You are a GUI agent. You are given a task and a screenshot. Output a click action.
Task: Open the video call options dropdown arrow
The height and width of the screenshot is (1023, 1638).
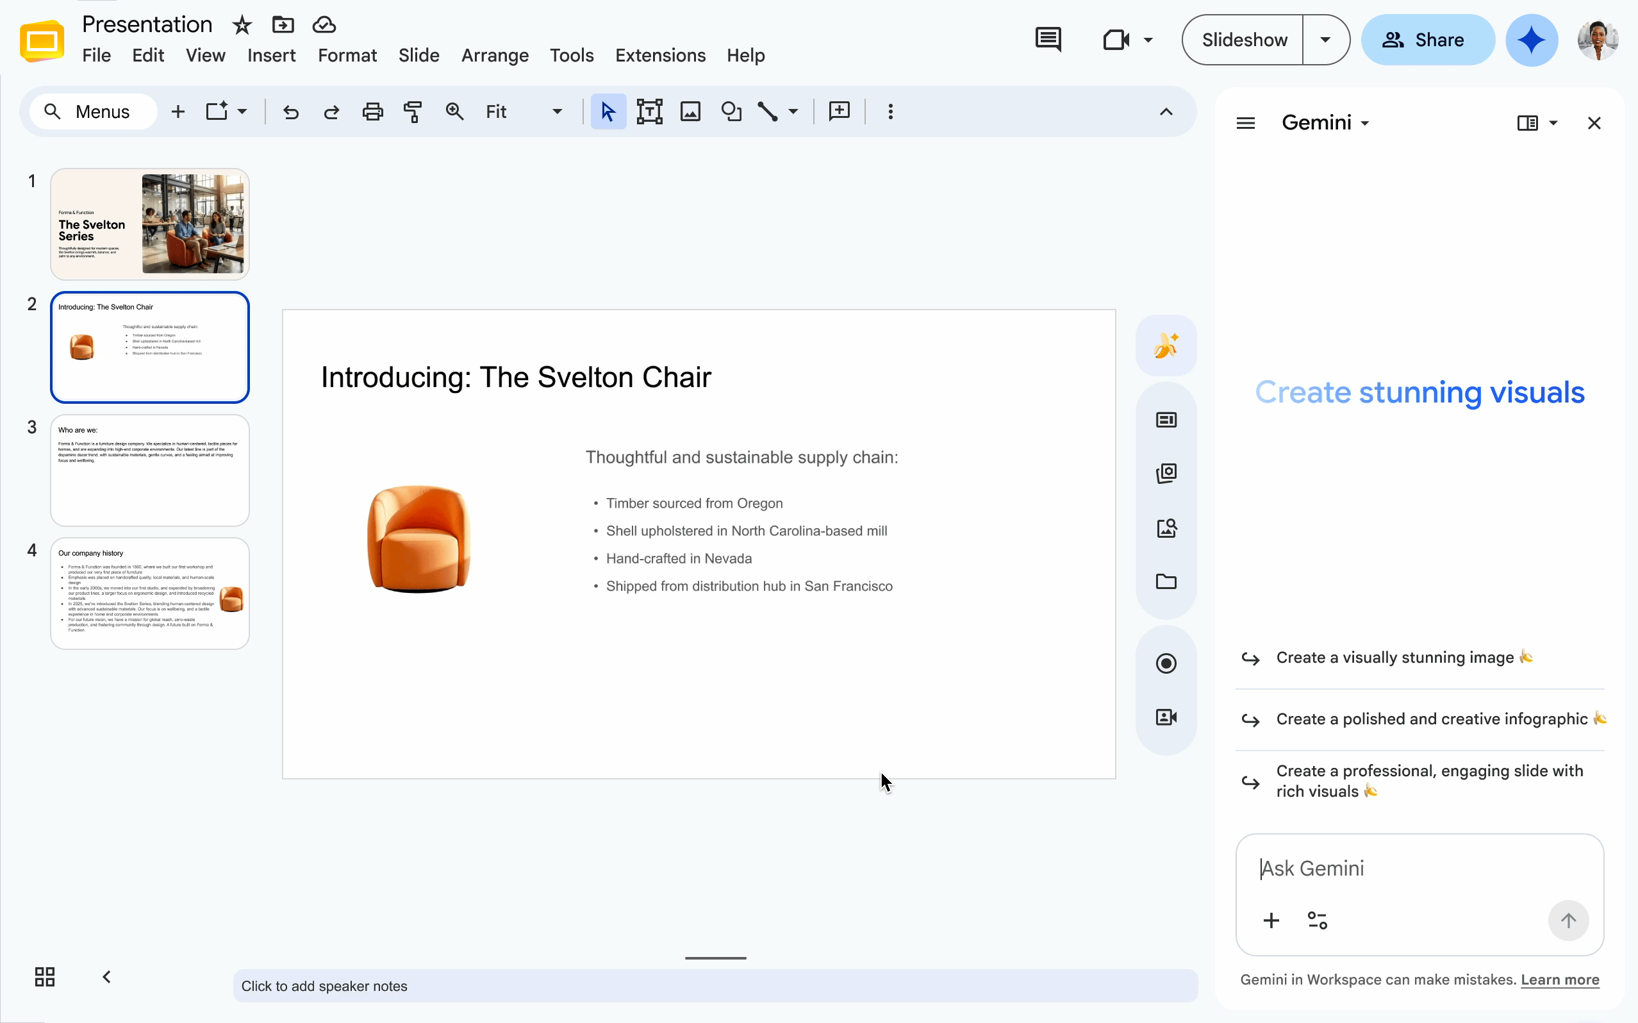(1148, 40)
